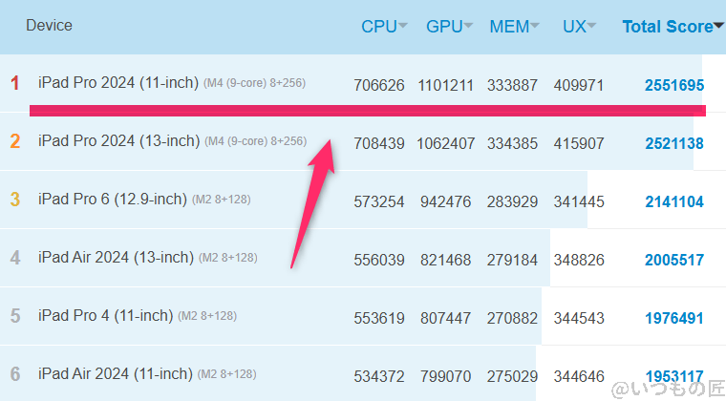Image resolution: width=726 pixels, height=401 pixels.
Task: Select GPU score 1062407
Action: 445,143
